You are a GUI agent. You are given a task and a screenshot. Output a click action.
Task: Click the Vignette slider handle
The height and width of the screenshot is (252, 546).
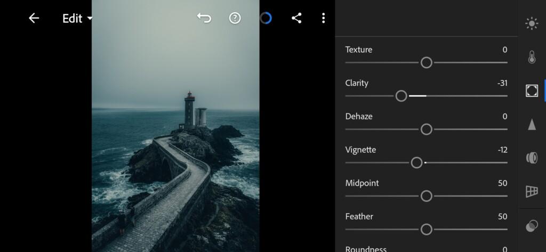click(x=416, y=162)
